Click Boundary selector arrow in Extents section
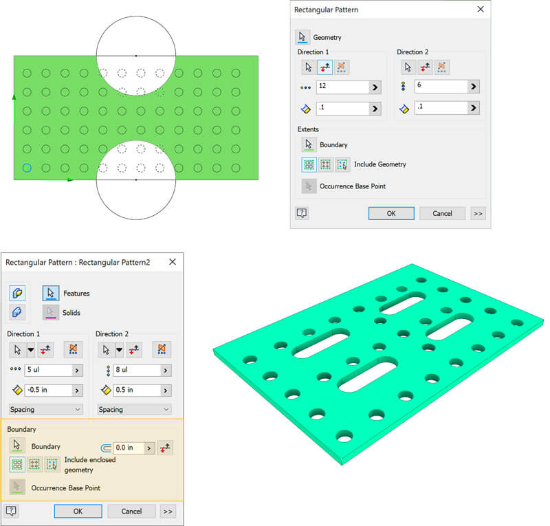Viewport: 550px width, 526px height. pos(309,144)
